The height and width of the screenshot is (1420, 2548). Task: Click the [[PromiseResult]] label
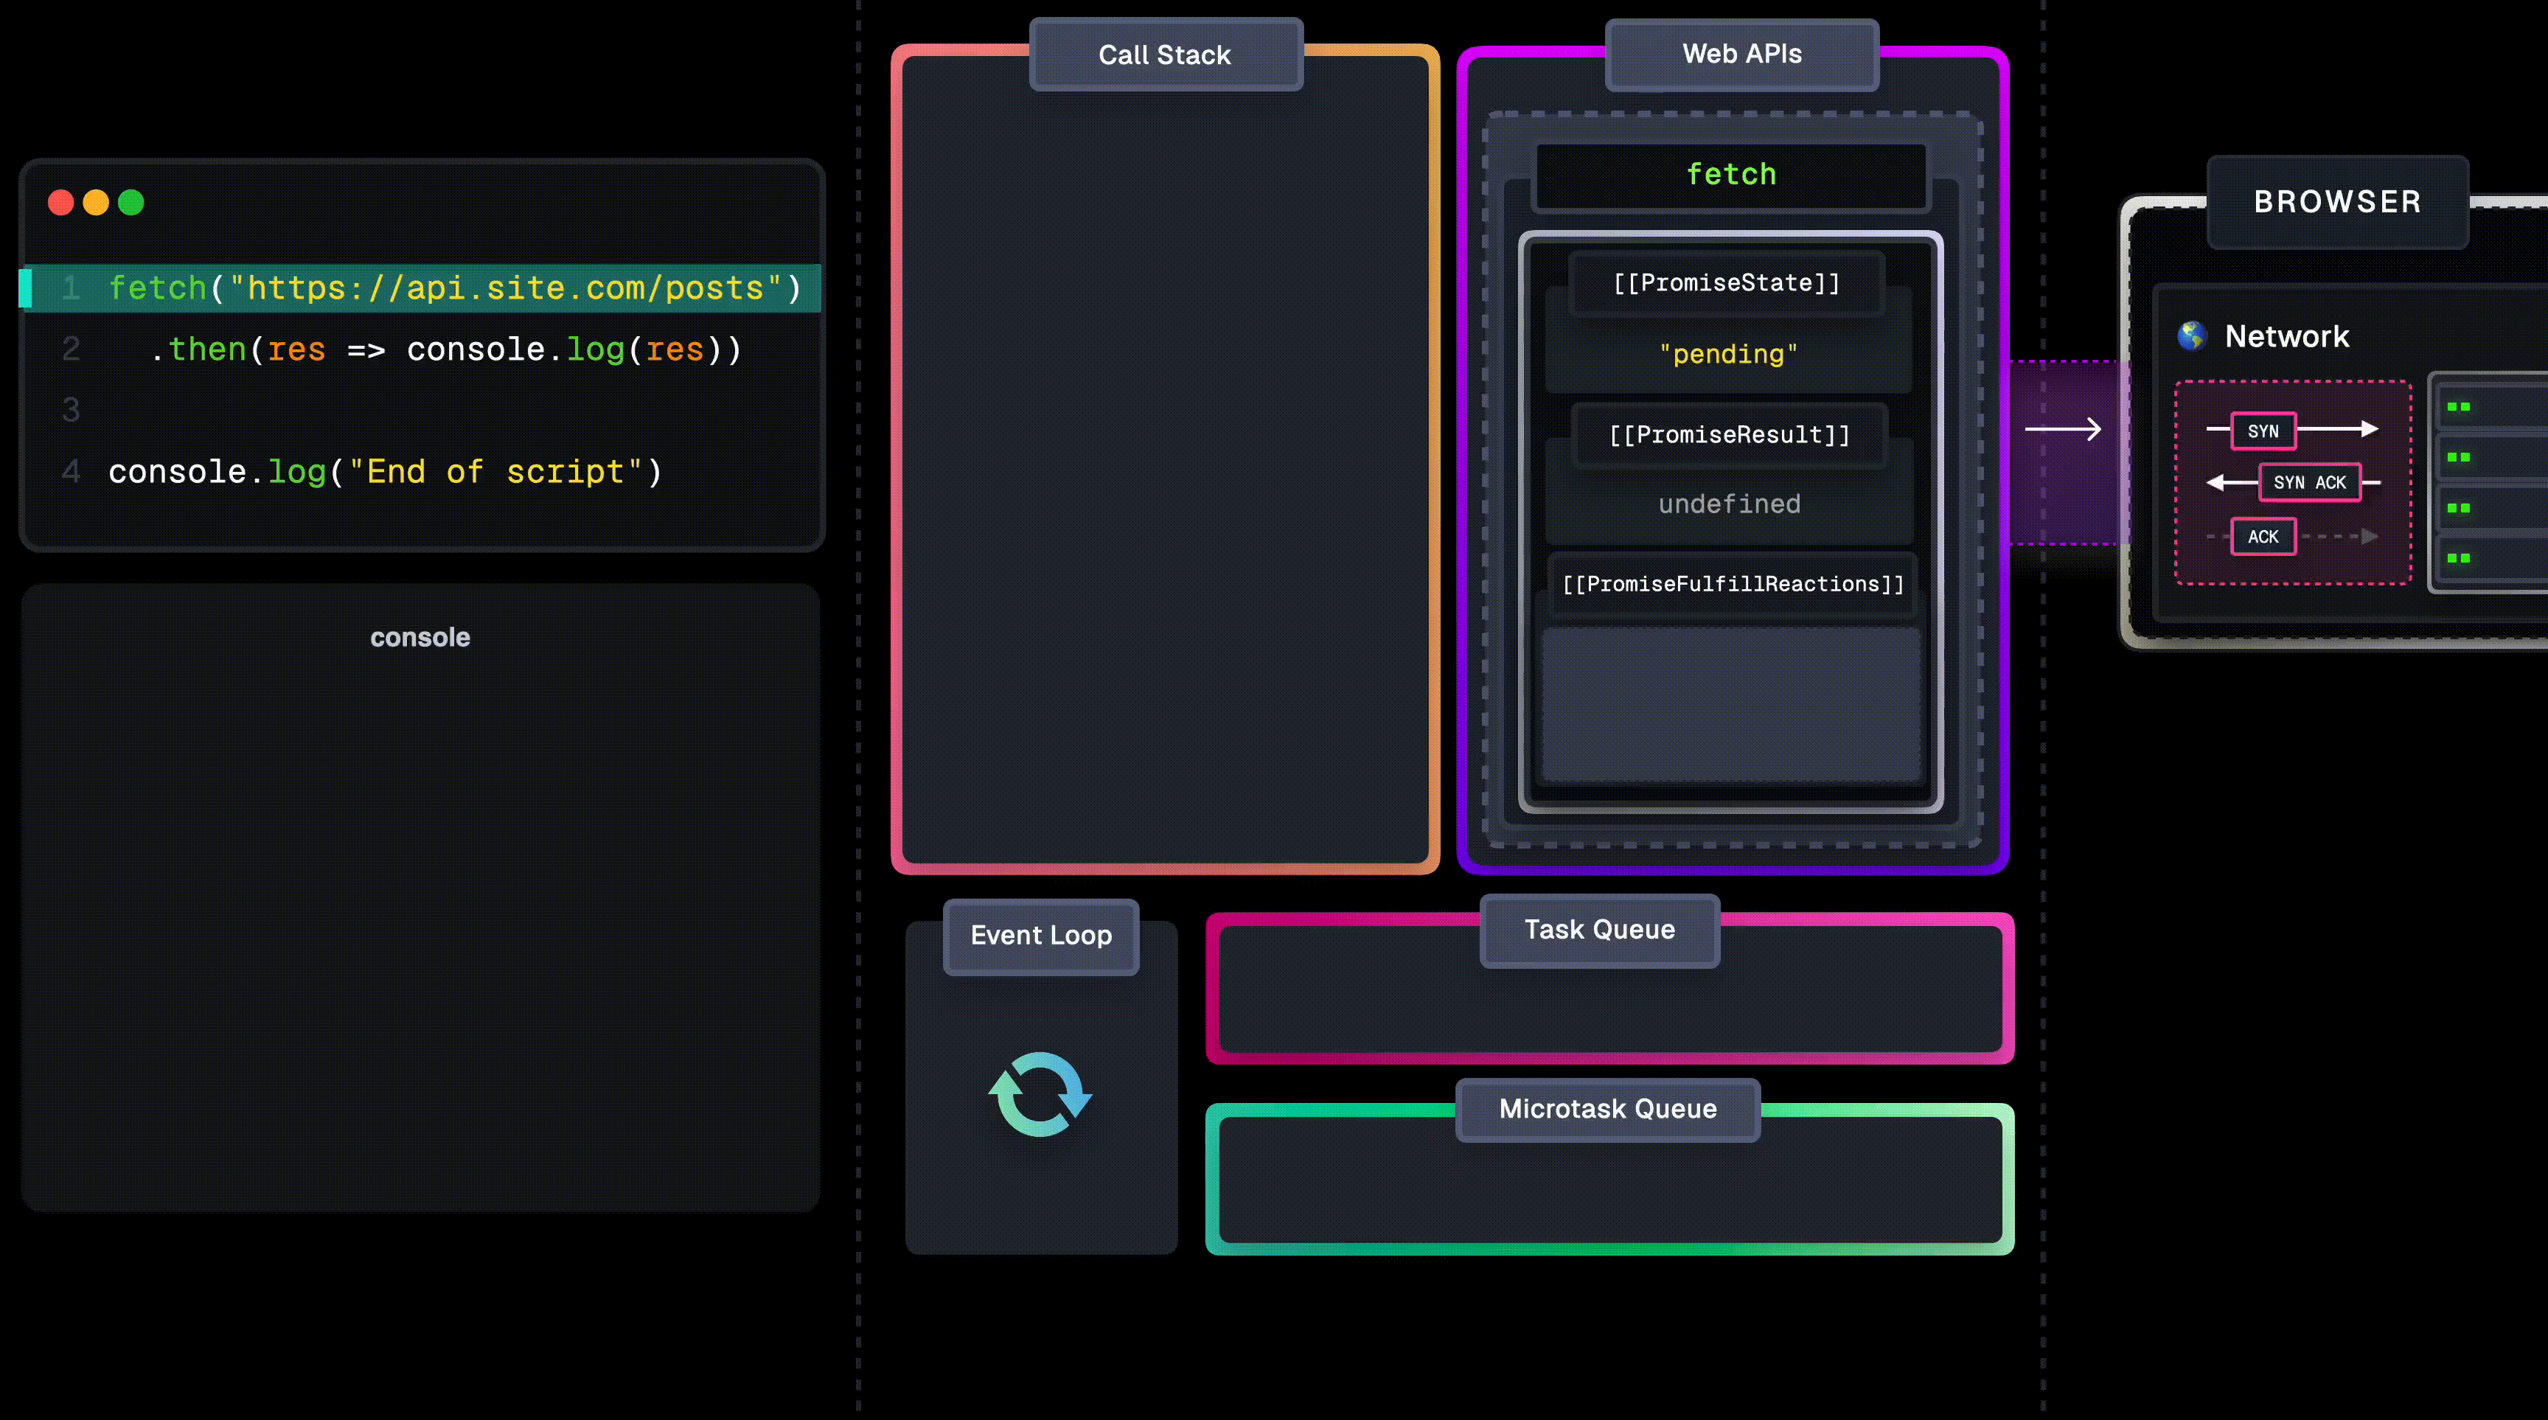(x=1729, y=435)
